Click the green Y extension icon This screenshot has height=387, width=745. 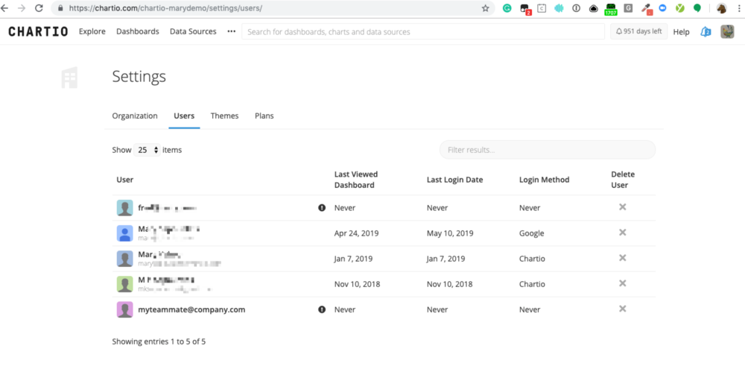[680, 8]
